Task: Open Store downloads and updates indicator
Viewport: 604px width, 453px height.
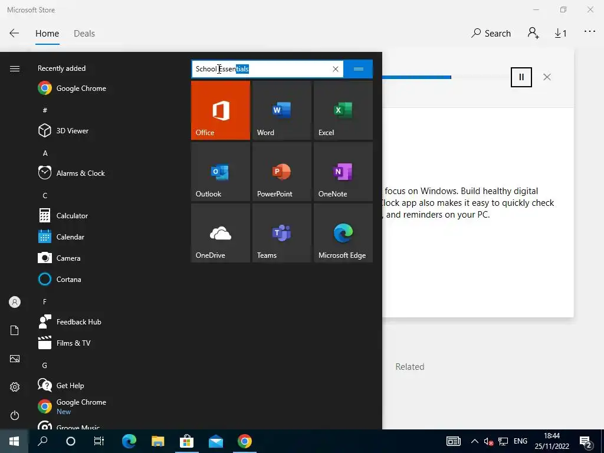Action: (x=560, y=34)
